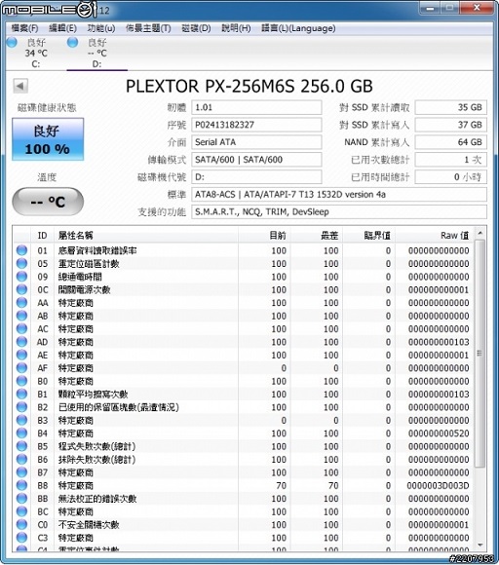This screenshot has height=565, width=499.
Task: Select the D: drive status icon
Action: coord(72,43)
